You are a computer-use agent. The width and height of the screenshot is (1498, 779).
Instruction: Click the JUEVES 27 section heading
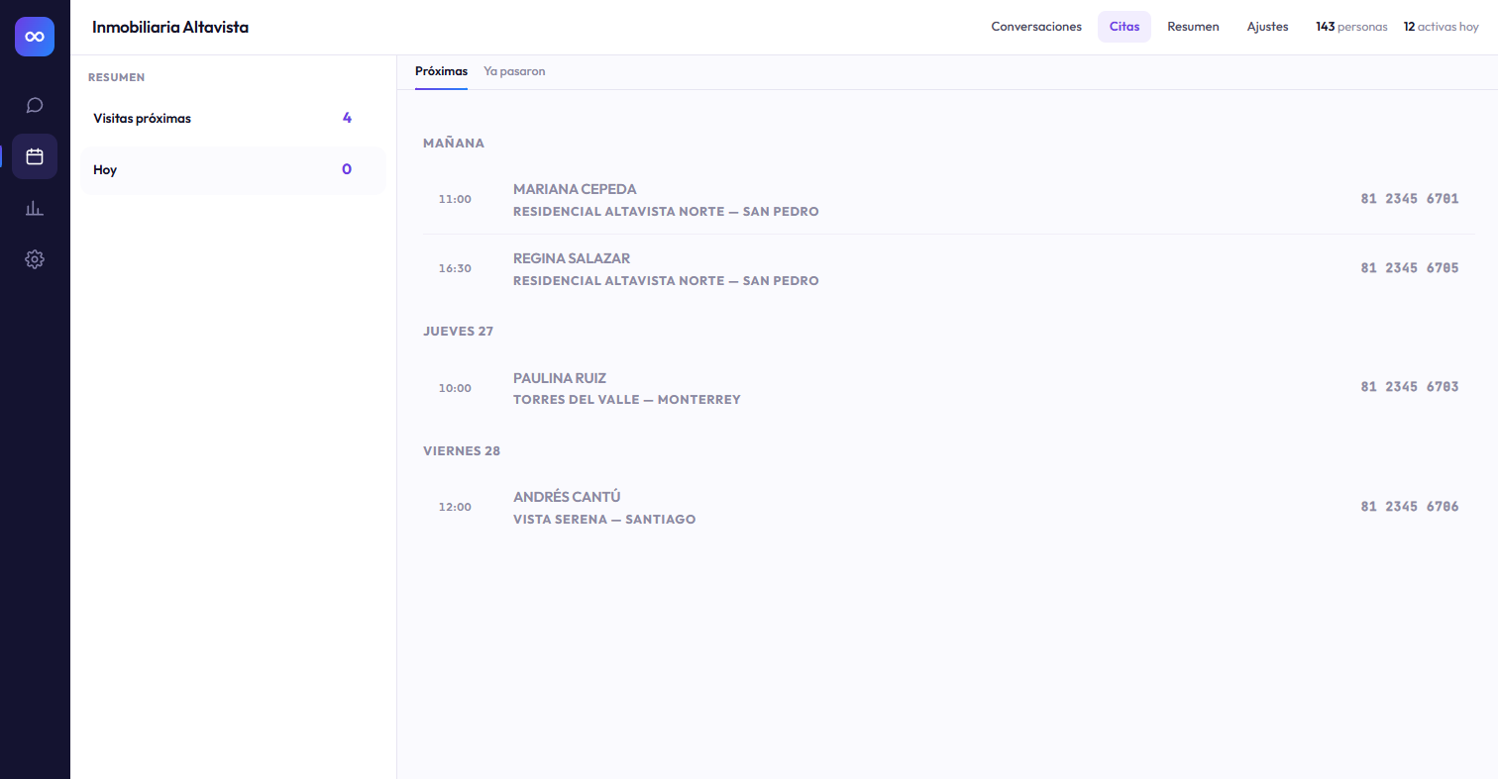458,332
